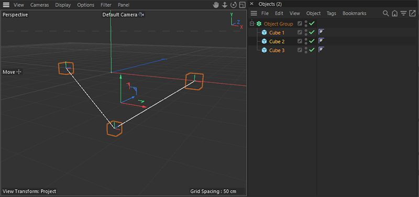Open the Panel menu
Viewport: 419px width, 197px height.
tap(124, 5)
